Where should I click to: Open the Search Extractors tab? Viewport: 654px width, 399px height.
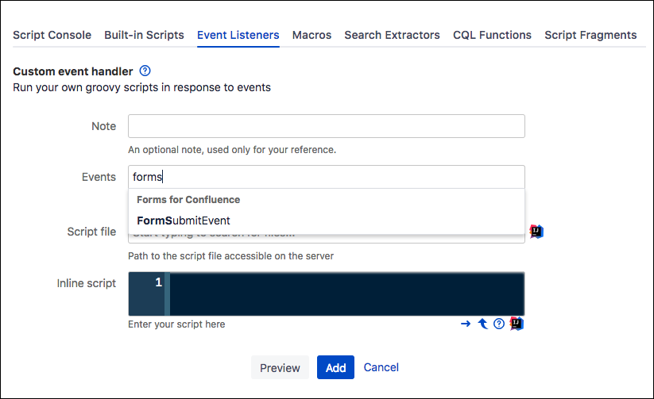392,35
